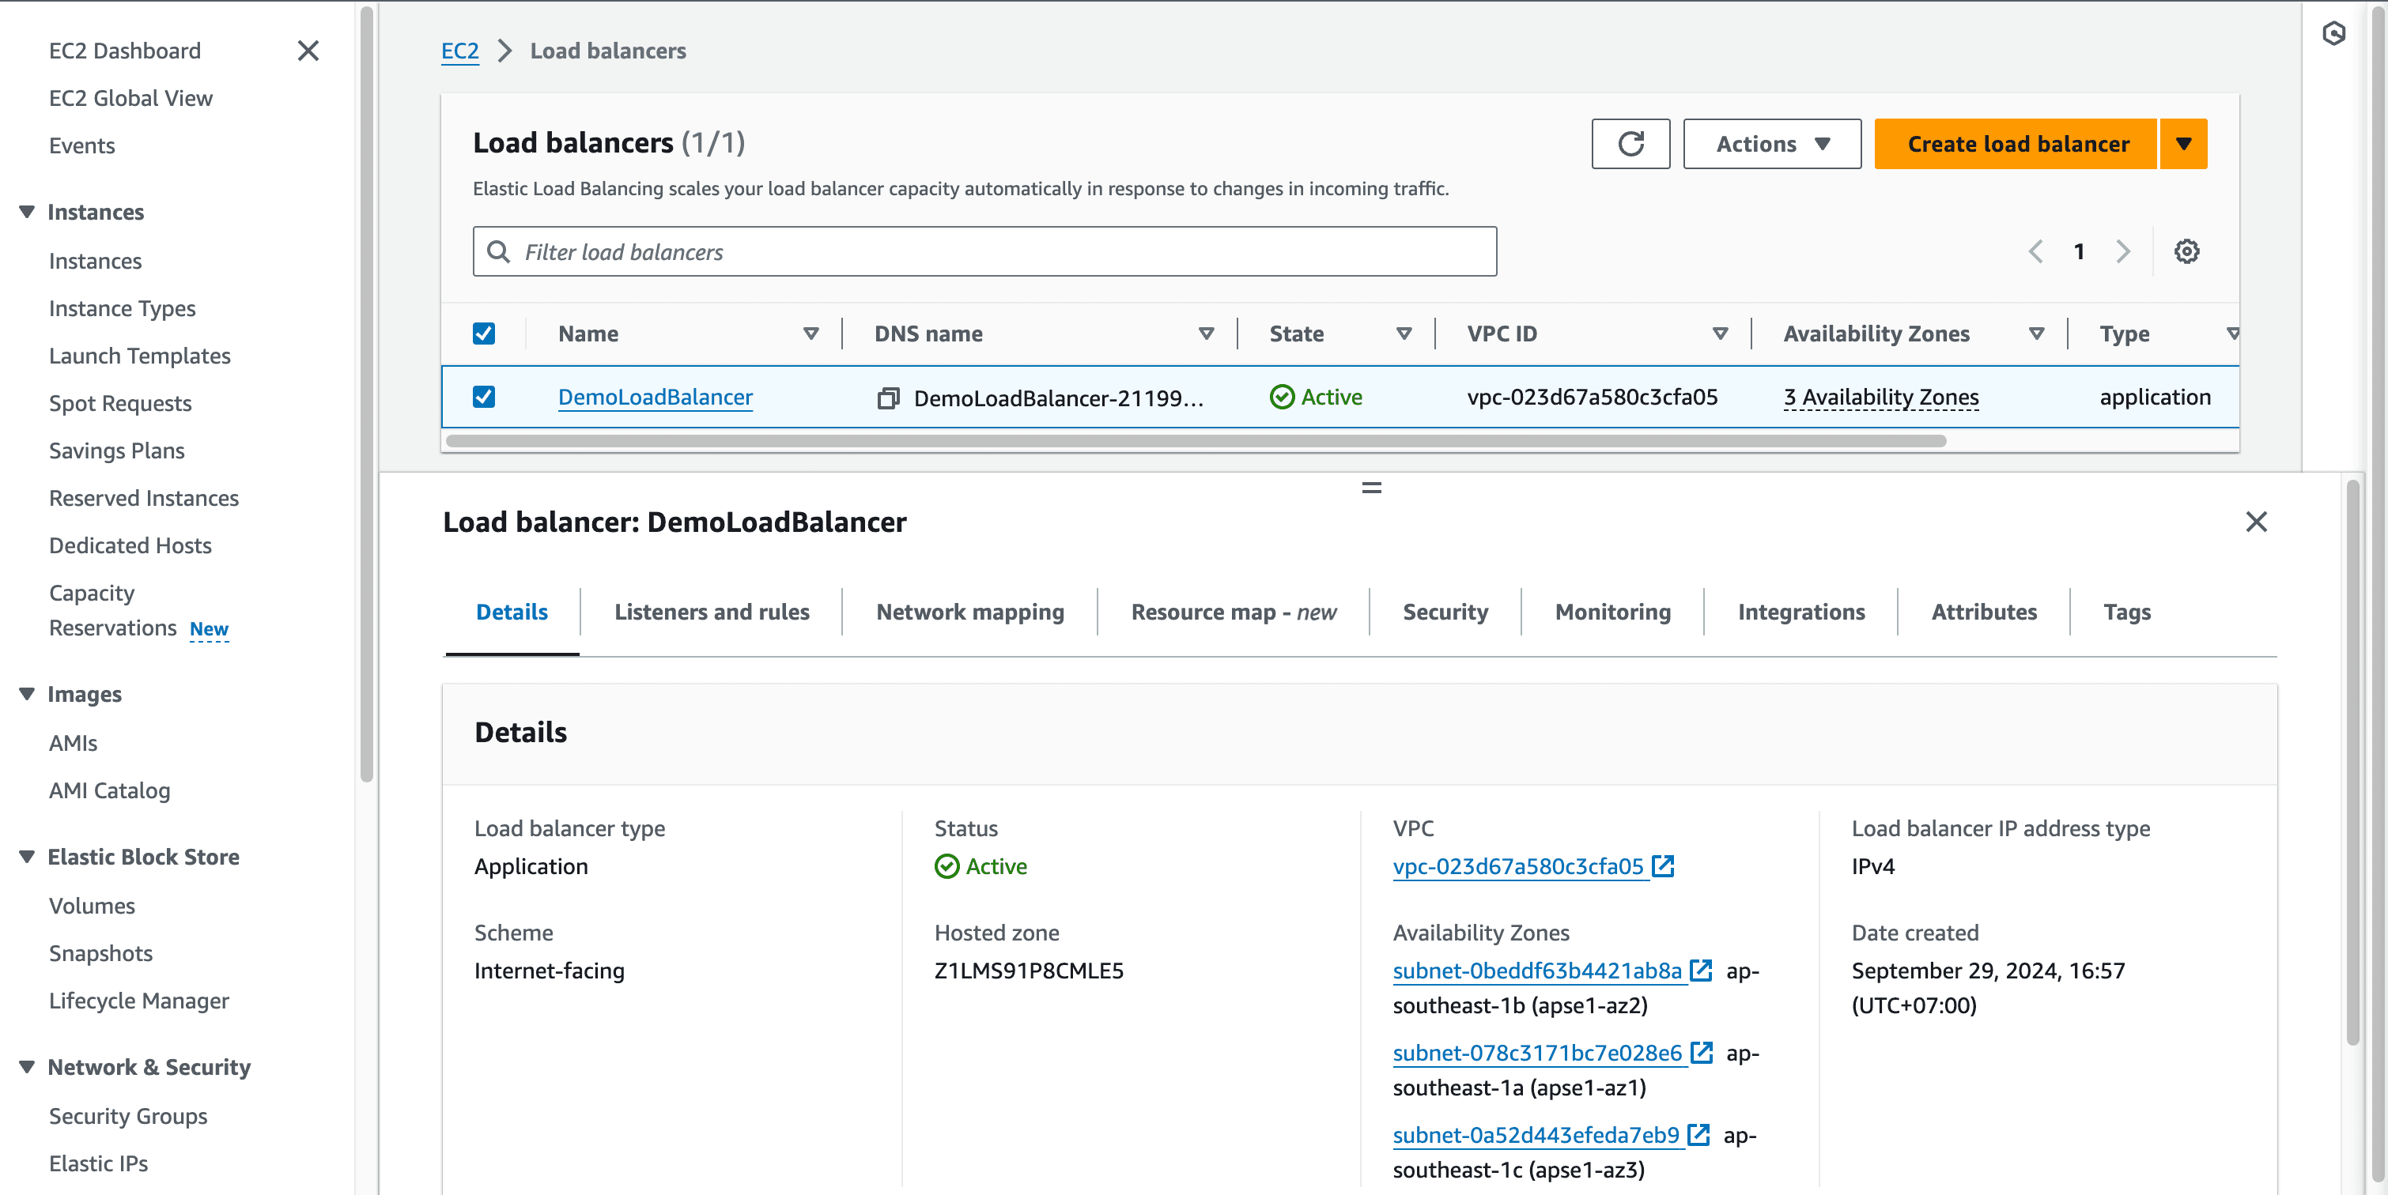This screenshot has height=1195, width=2388.
Task: Switch to Listeners and rules tab
Action: tap(711, 612)
